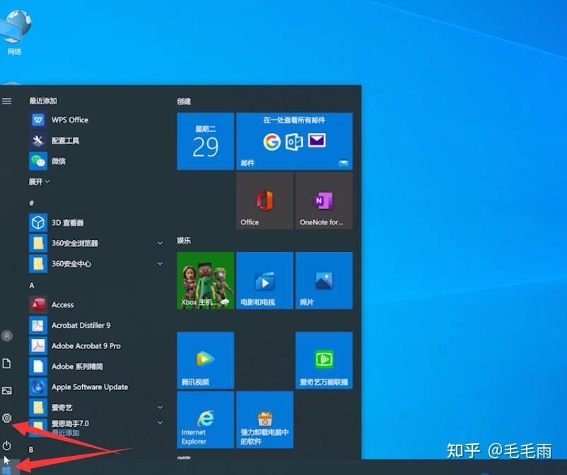Open the hamburger menu at top left
Viewport: 567px width, 475px height.
pyautogui.click(x=7, y=101)
